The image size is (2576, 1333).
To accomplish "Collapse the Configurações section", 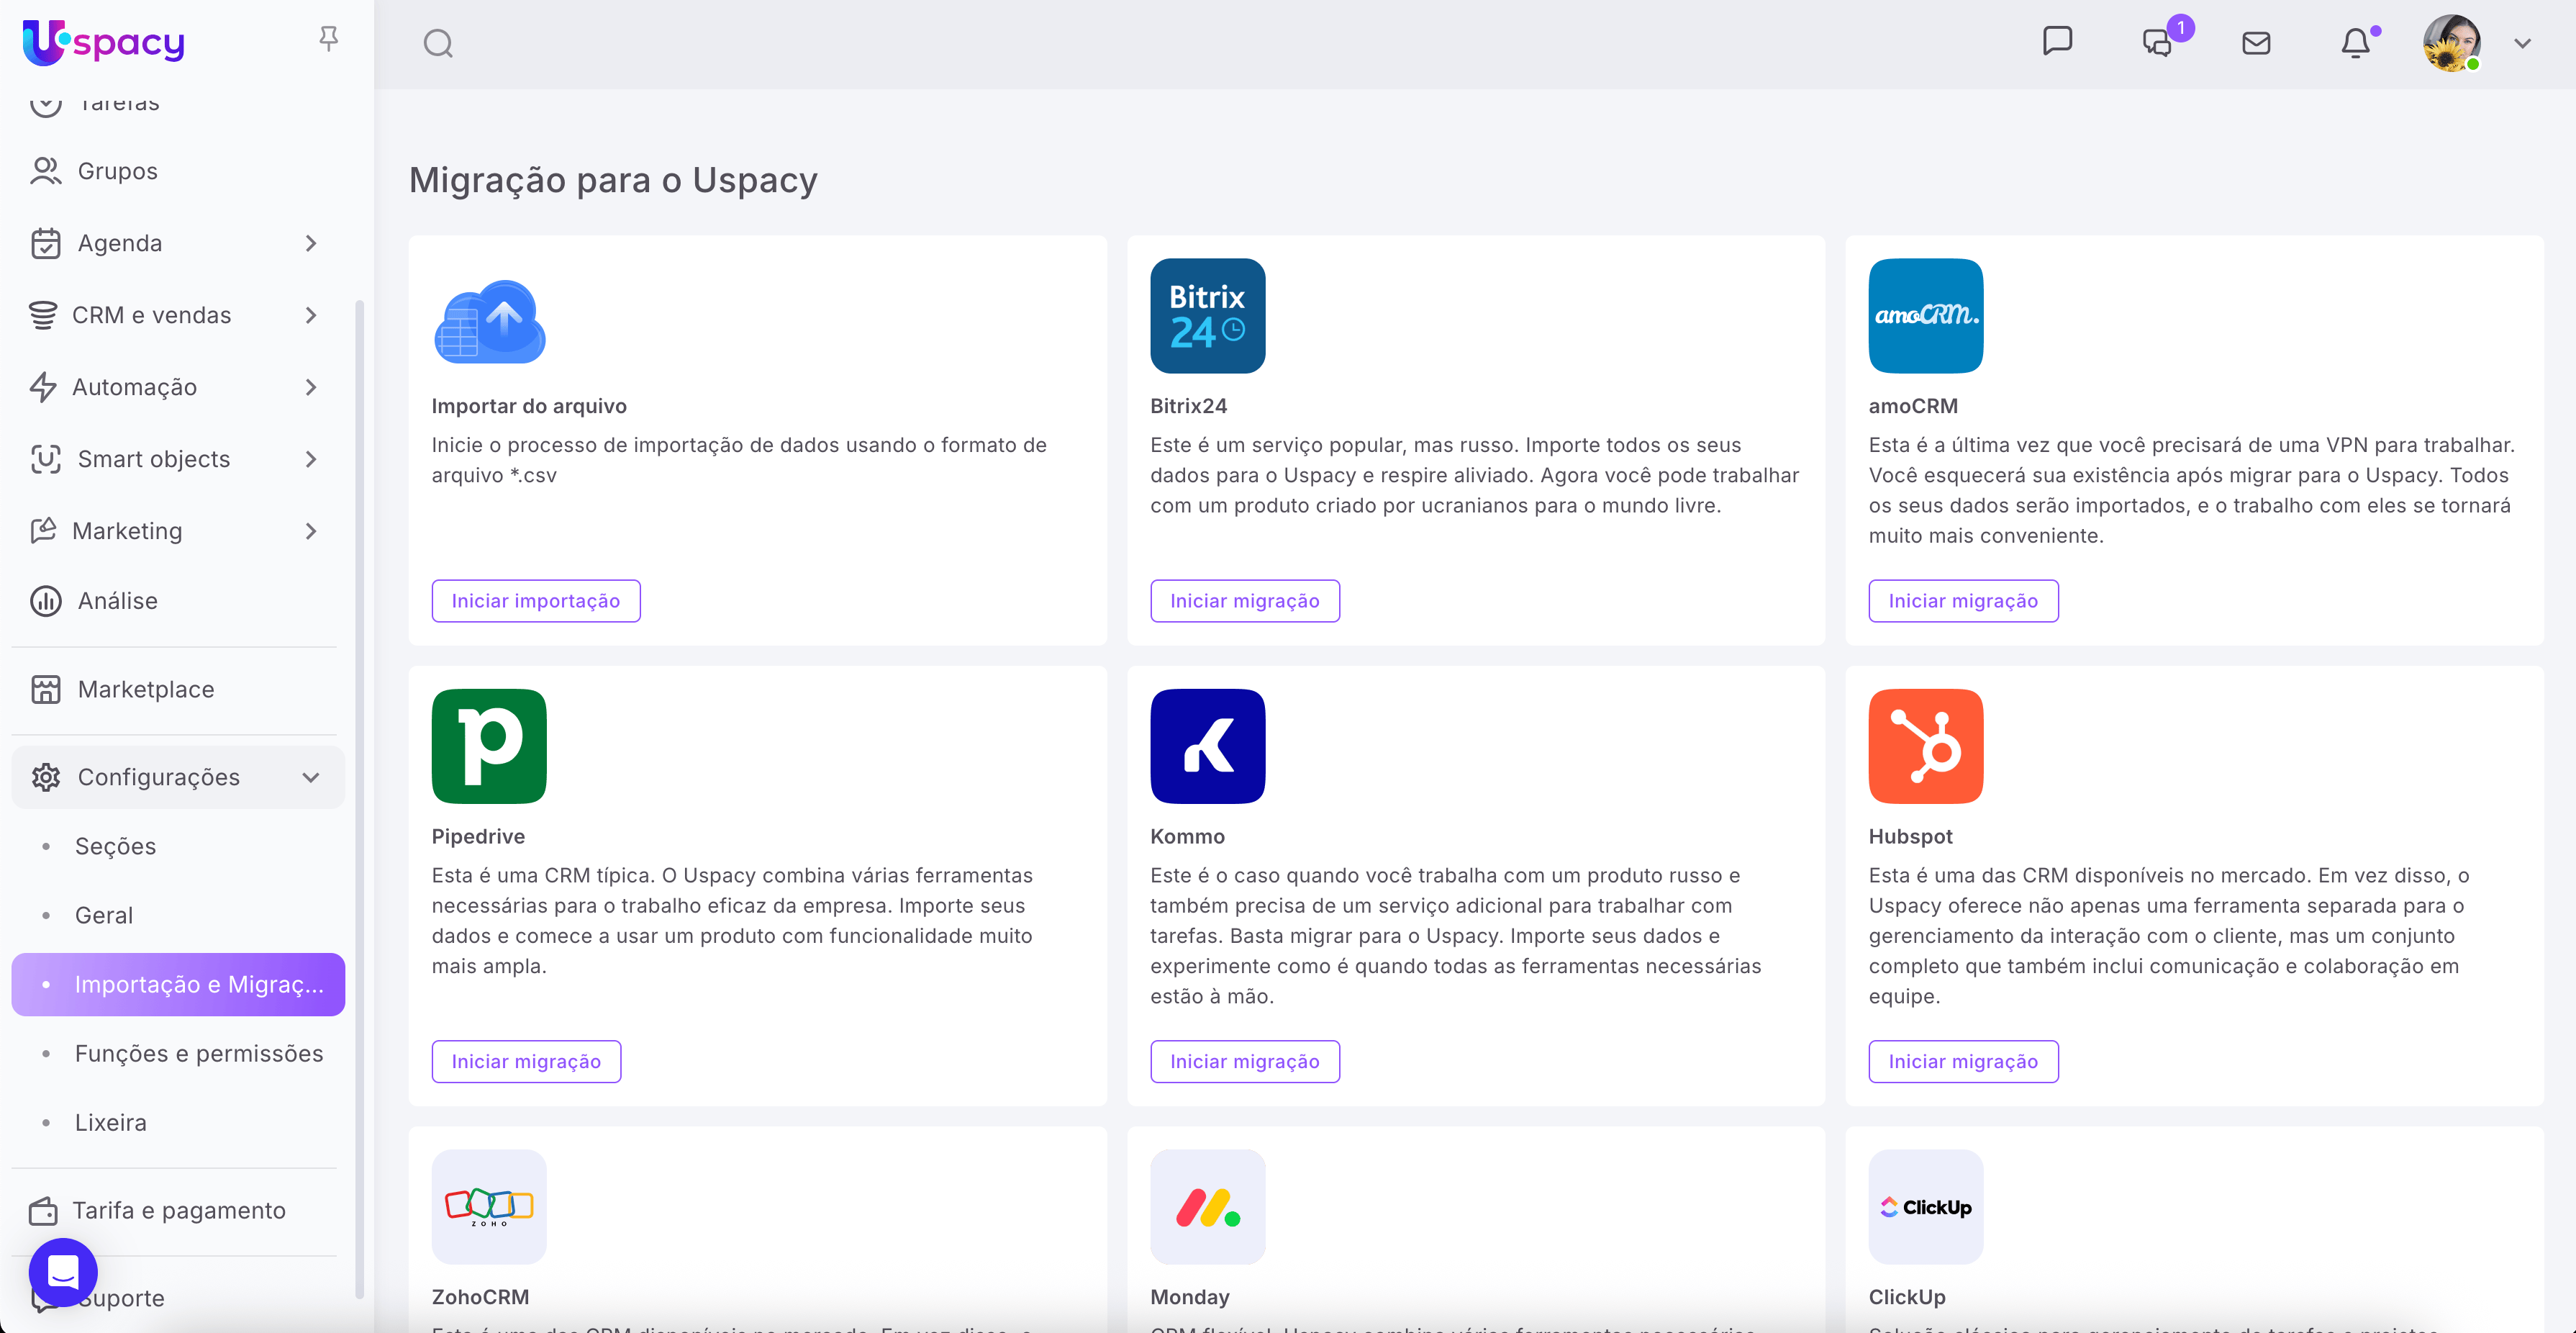I will 311,777.
